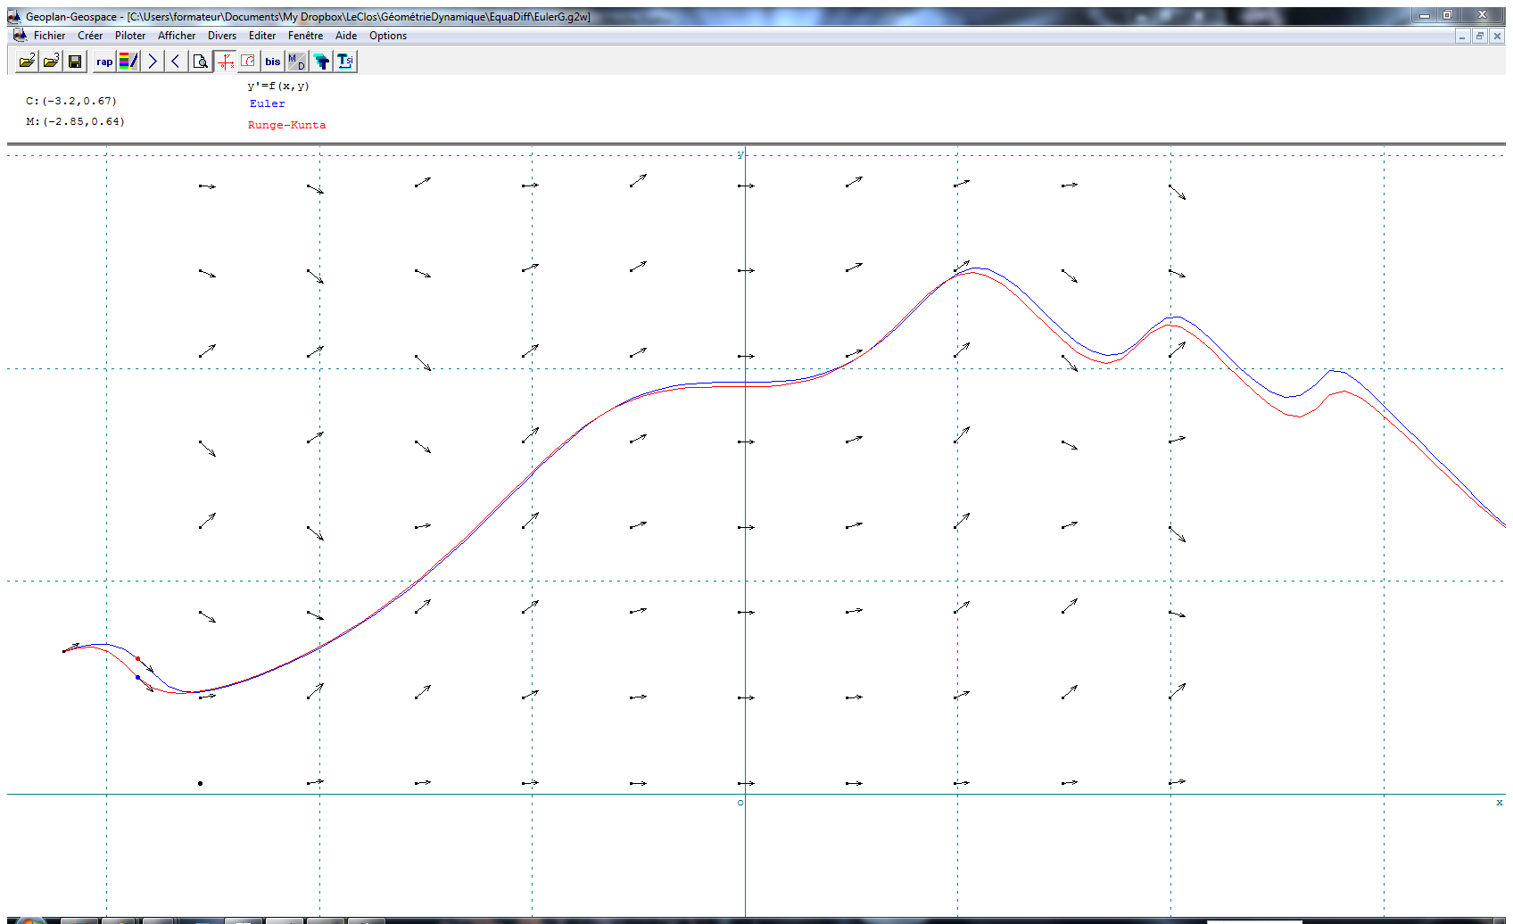Image resolution: width=1513 pixels, height=924 pixels.
Task: Click the teal stacked T text icon
Action: [x=321, y=62]
